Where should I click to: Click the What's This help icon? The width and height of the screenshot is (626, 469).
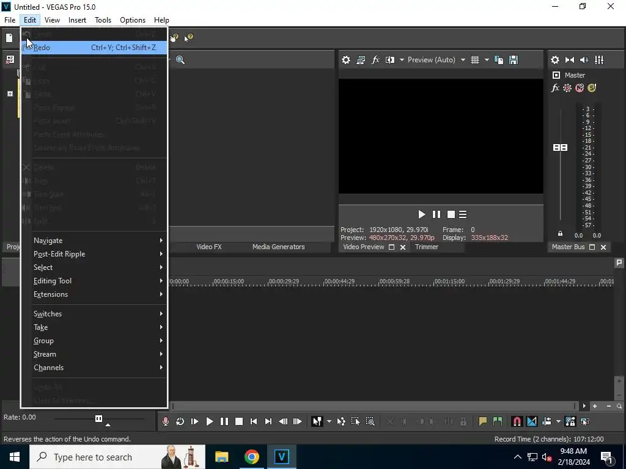click(x=188, y=37)
